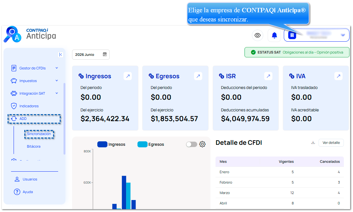The image size is (353, 212).
Task: Open Egresos card arrow link icon
Action: [198, 76]
